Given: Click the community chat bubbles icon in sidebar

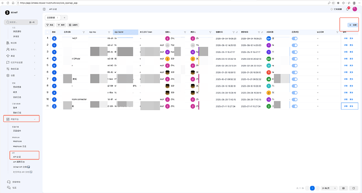Looking at the screenshot, I should (x=9, y=187).
